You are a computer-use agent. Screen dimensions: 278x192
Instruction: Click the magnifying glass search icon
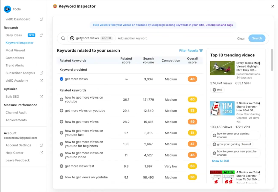coord(63,38)
